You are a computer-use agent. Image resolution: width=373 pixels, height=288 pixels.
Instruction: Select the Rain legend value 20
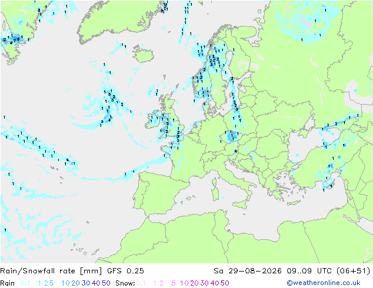point(76,283)
